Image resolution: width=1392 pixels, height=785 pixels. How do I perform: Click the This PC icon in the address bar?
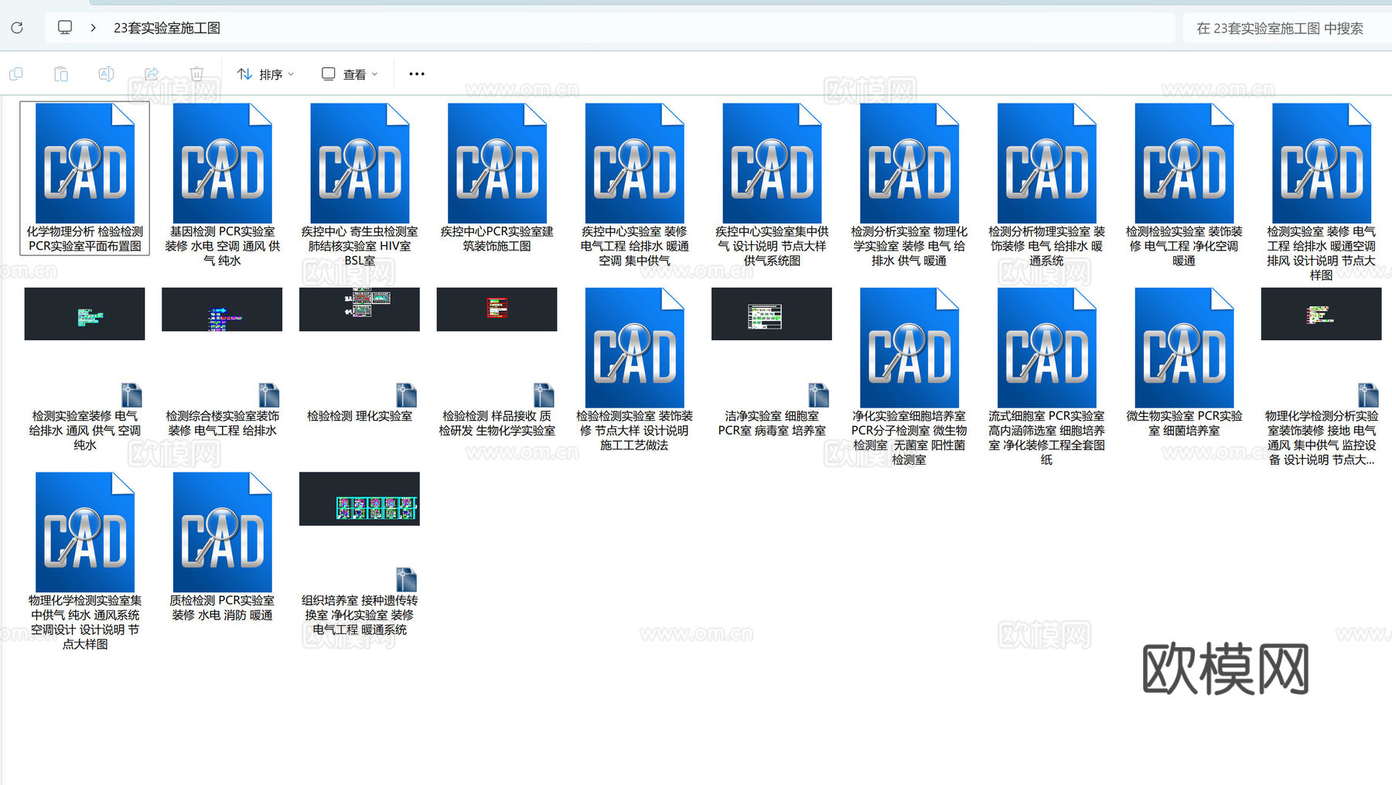coord(65,28)
